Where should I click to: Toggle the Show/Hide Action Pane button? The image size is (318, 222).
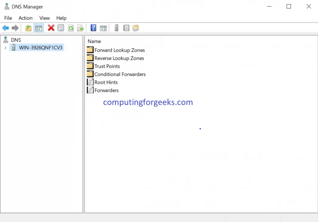103,28
